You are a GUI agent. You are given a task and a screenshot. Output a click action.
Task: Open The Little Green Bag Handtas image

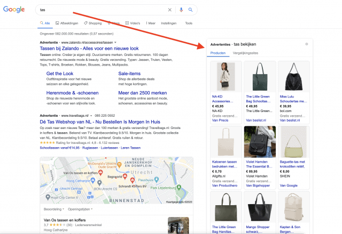click(226, 207)
